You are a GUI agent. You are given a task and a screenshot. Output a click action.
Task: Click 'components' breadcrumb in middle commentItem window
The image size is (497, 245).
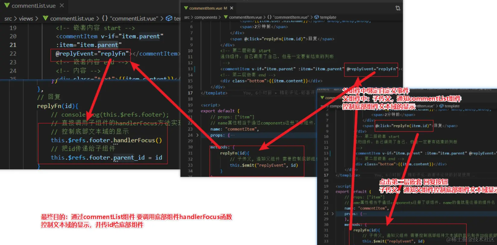point(206,17)
